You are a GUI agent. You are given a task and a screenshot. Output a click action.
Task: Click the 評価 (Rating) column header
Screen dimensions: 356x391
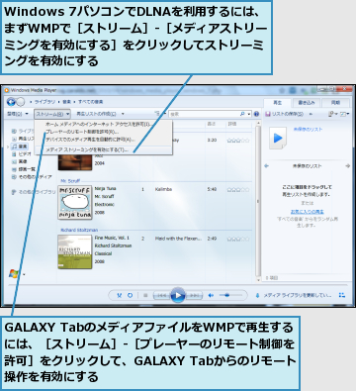click(232, 124)
